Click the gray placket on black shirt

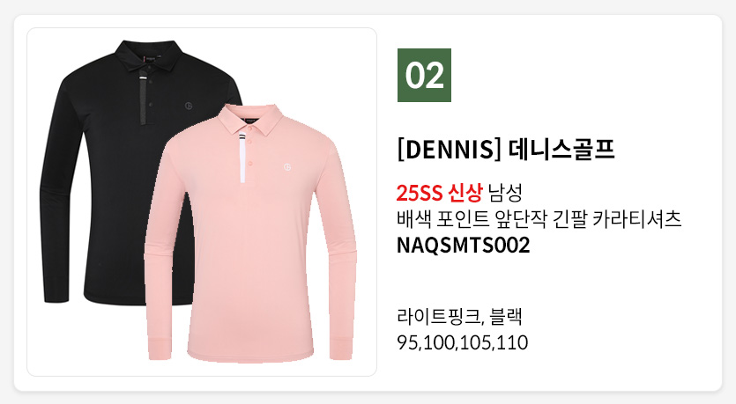click(143, 99)
